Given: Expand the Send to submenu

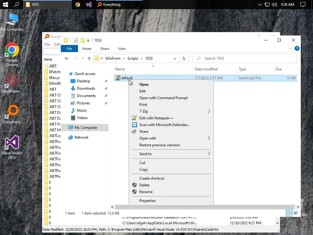Looking at the screenshot, I should tap(171, 154).
